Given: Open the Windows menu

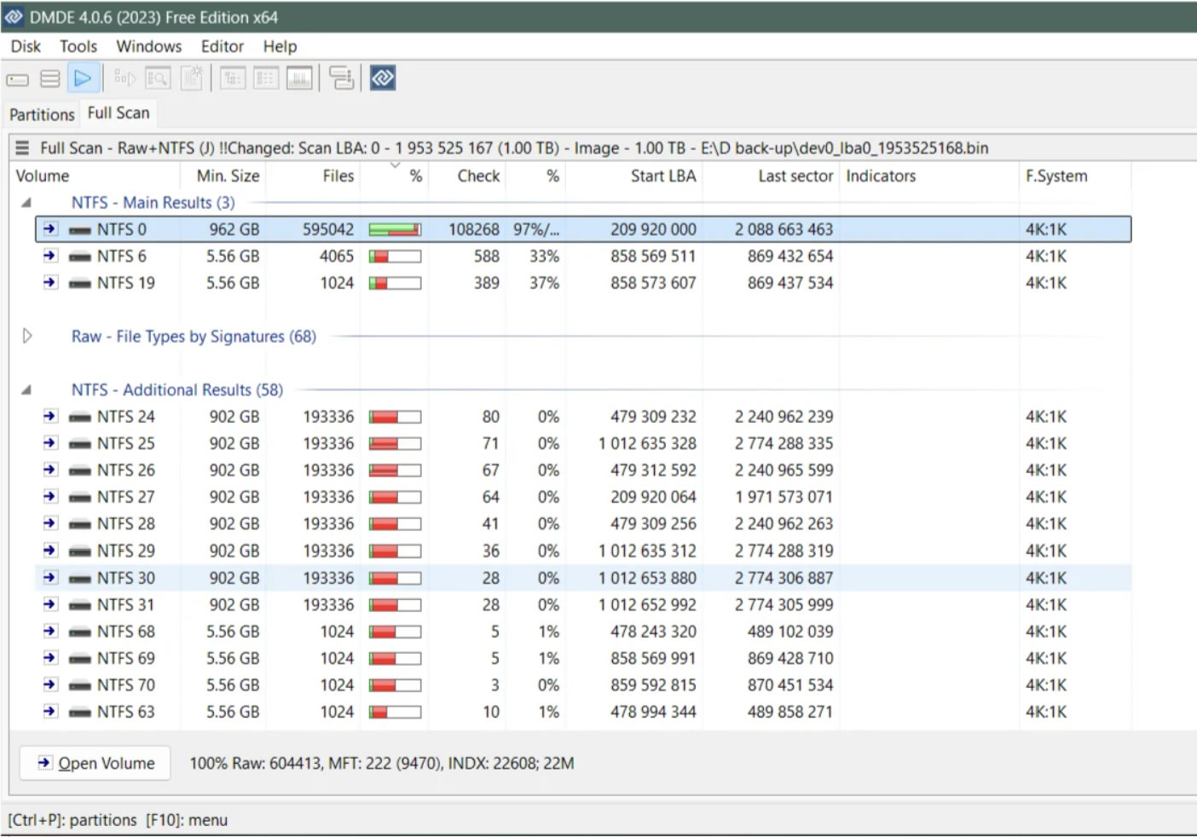Looking at the screenshot, I should (149, 47).
